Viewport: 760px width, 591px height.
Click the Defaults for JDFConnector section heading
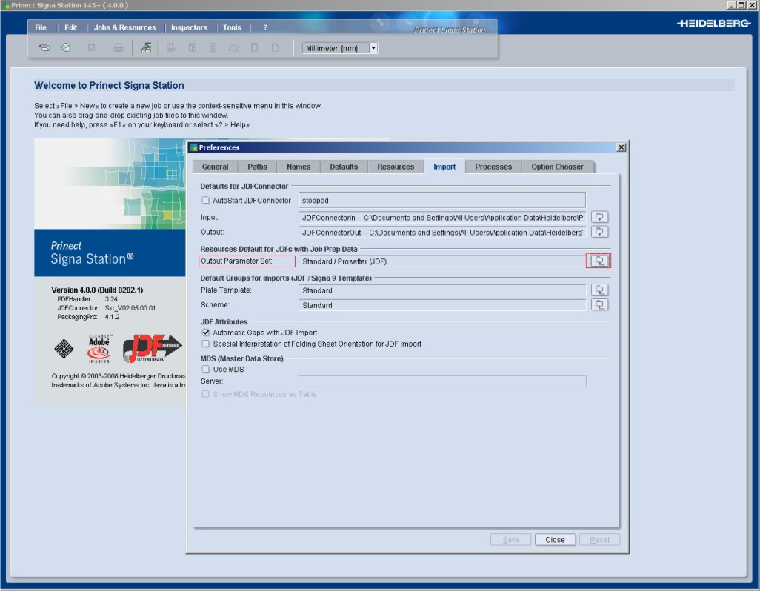click(244, 186)
